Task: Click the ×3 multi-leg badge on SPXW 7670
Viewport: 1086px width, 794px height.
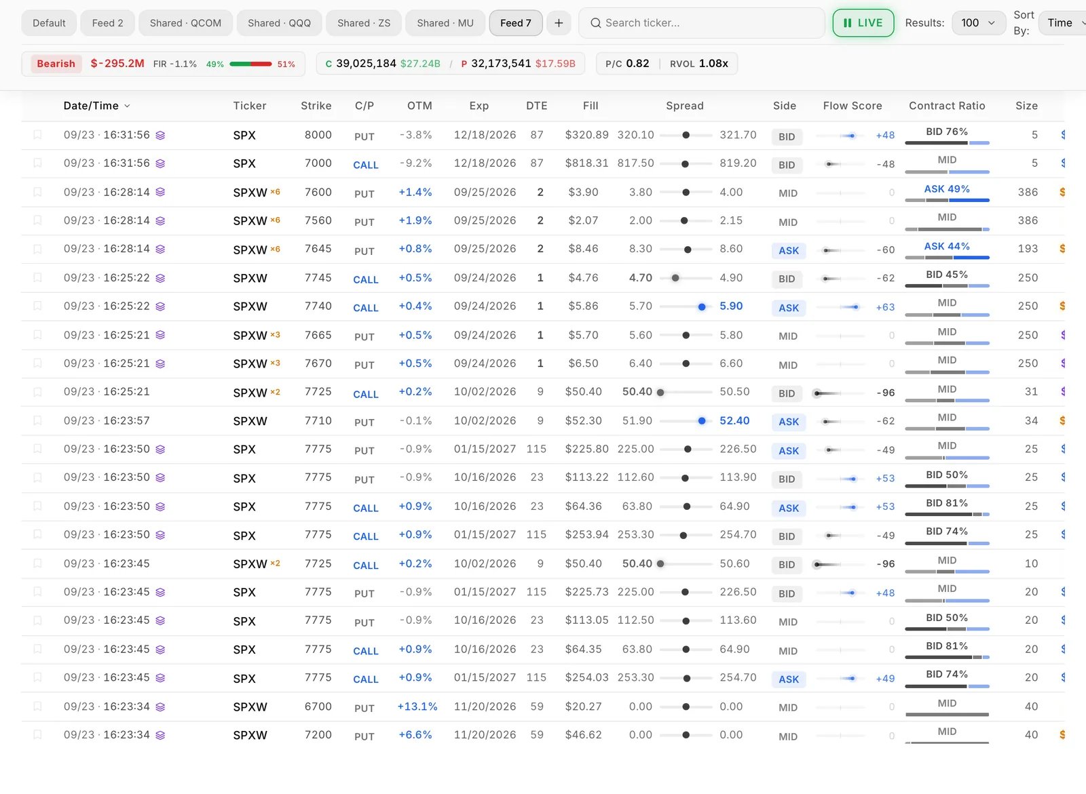Action: (x=276, y=363)
